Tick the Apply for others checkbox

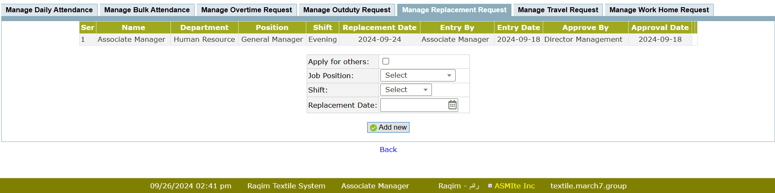pyautogui.click(x=386, y=61)
